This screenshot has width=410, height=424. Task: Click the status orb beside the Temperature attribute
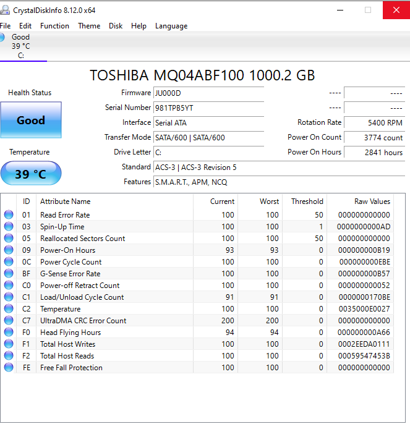click(x=9, y=309)
